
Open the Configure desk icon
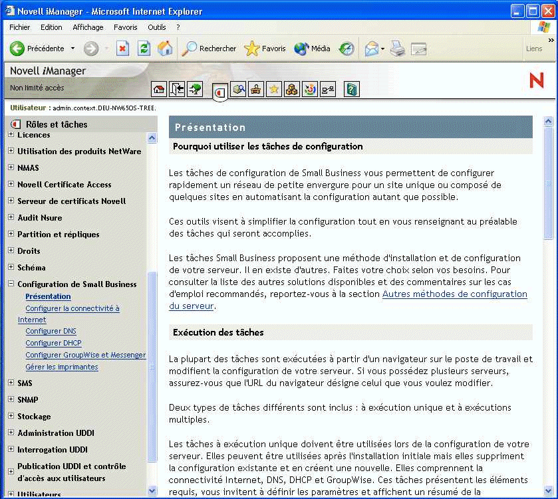coord(256,89)
